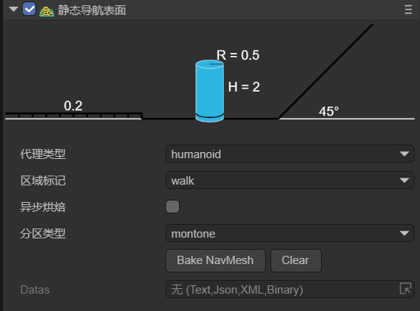The height and width of the screenshot is (311, 420).
Task: Click the Bake NavMesh button
Action: 215,260
